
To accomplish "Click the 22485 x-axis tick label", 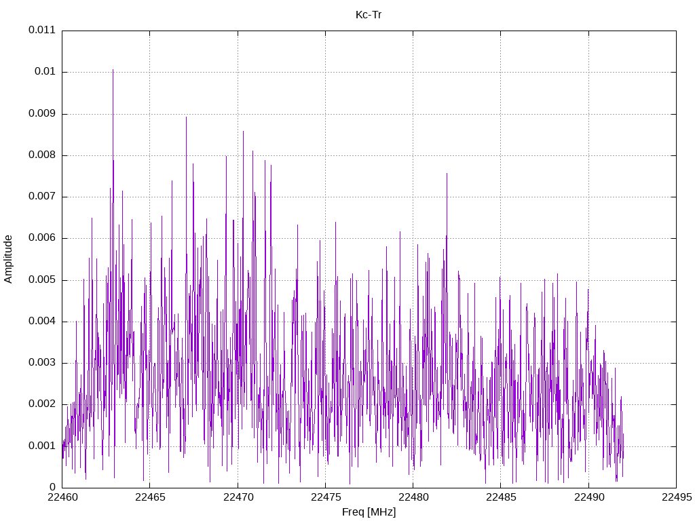I will coord(502,497).
